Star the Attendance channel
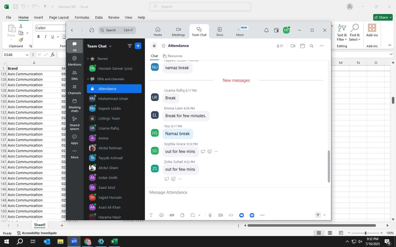396x247 pixels. coord(164,46)
